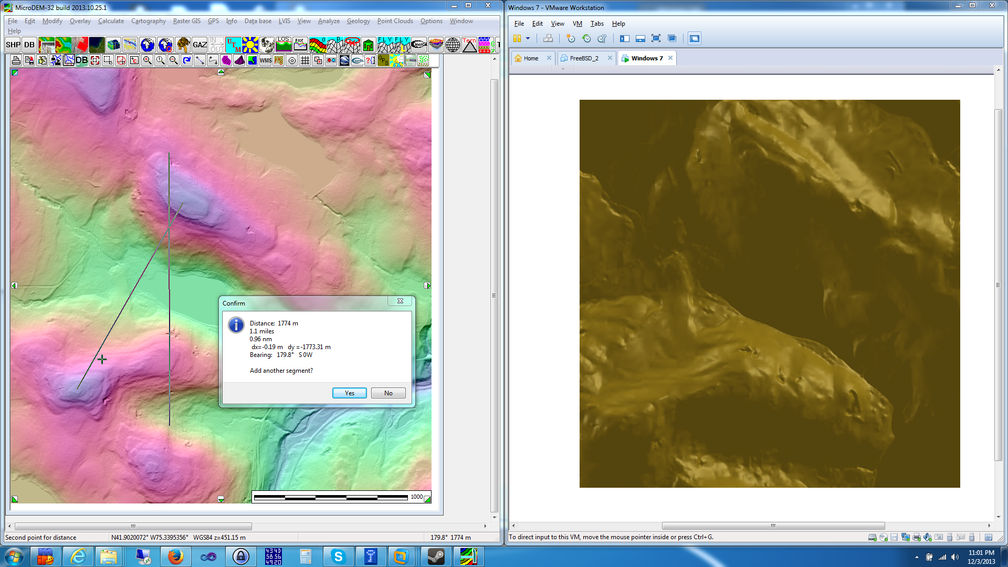Click the zoom in magnifier icon
The image size is (1008, 567).
[148, 60]
